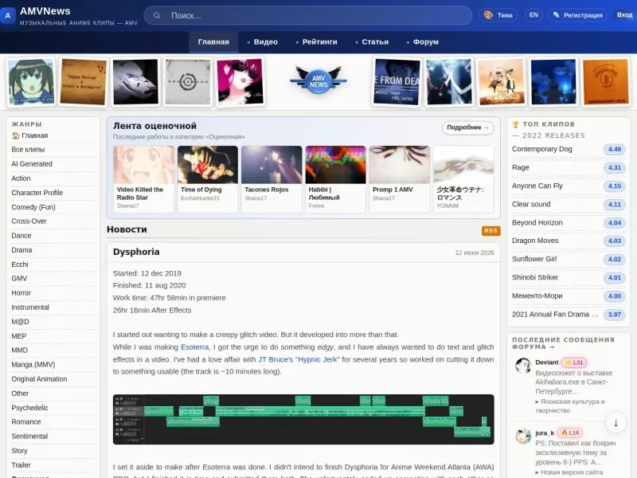Open the Time of Dying clip card
The height and width of the screenshot is (478, 637).
[208, 178]
